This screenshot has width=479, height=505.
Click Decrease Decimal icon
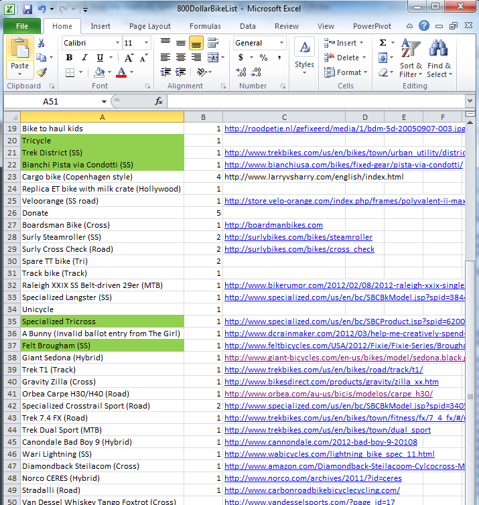(x=256, y=72)
